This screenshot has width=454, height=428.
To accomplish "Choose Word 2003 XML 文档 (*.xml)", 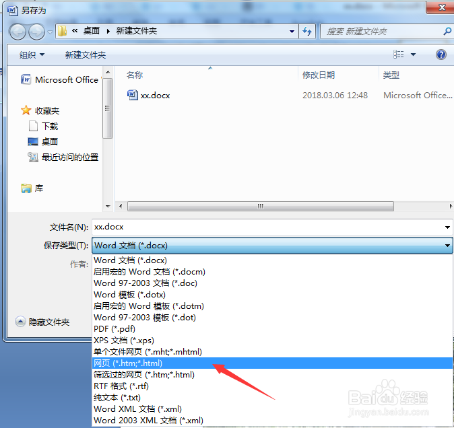I will point(272,421).
